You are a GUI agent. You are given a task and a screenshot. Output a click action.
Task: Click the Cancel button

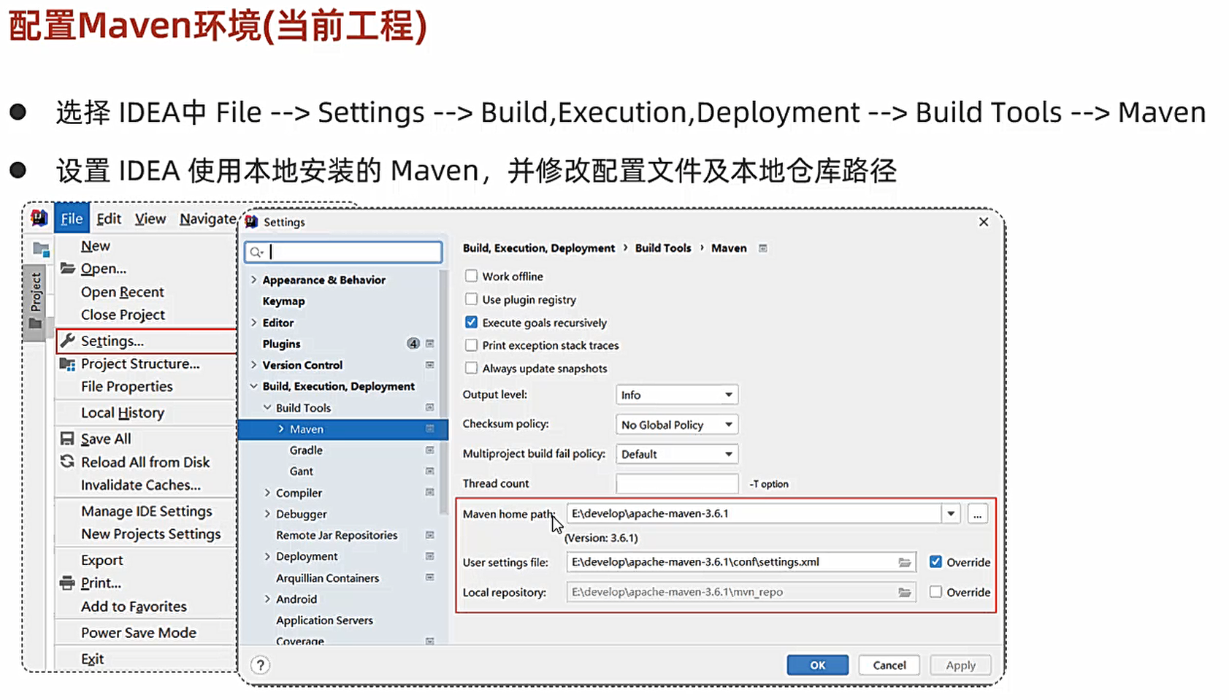[889, 665]
